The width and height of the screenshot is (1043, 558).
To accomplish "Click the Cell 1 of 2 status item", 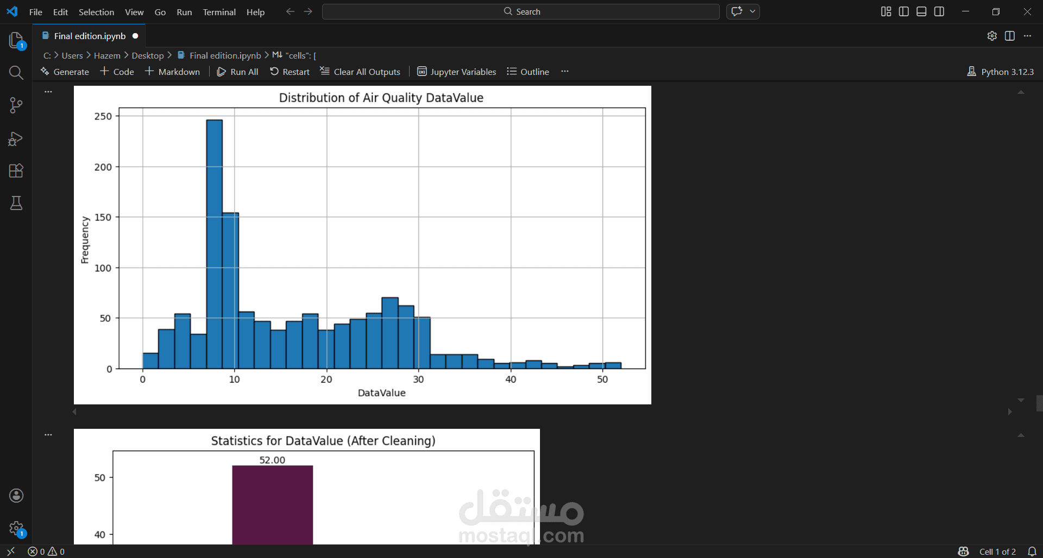I will (x=997, y=551).
